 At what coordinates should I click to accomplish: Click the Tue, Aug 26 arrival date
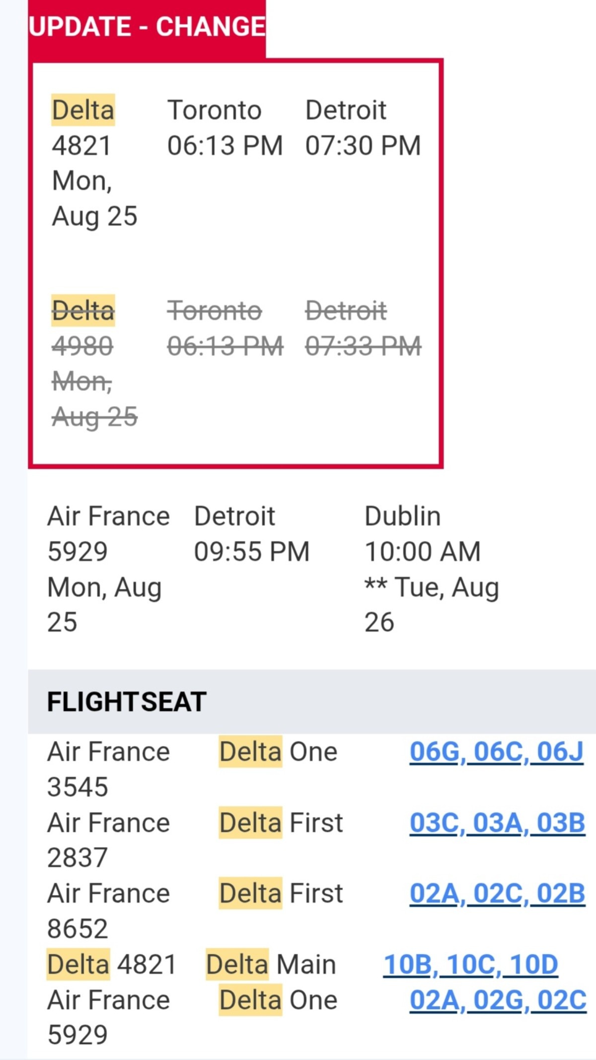[x=431, y=604]
